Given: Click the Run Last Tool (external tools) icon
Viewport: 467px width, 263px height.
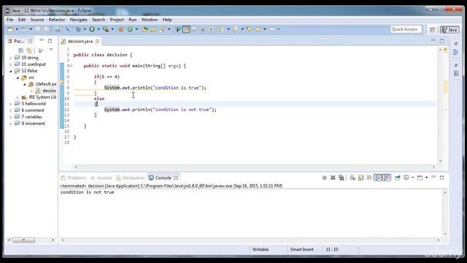Looking at the screenshot, I should [x=105, y=29].
